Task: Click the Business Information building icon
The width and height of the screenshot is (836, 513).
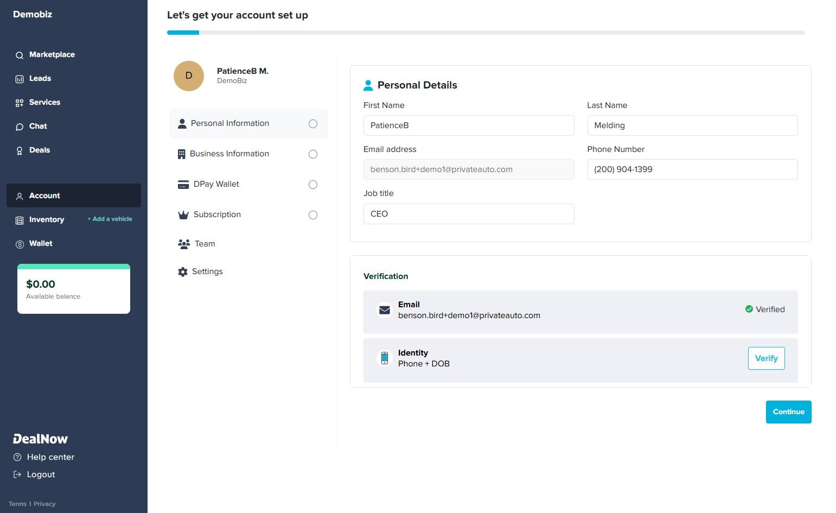Action: click(x=182, y=154)
